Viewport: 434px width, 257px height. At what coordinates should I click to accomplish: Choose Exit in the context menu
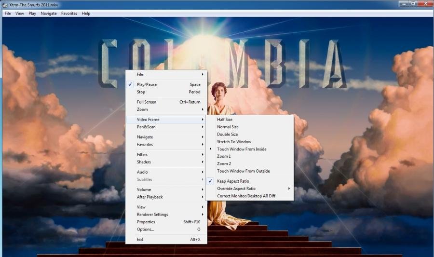166,239
